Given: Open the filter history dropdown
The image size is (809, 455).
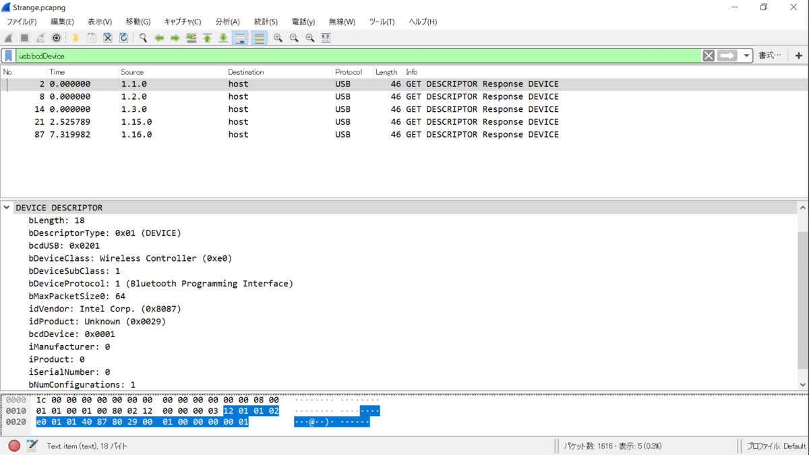Looking at the screenshot, I should point(746,55).
